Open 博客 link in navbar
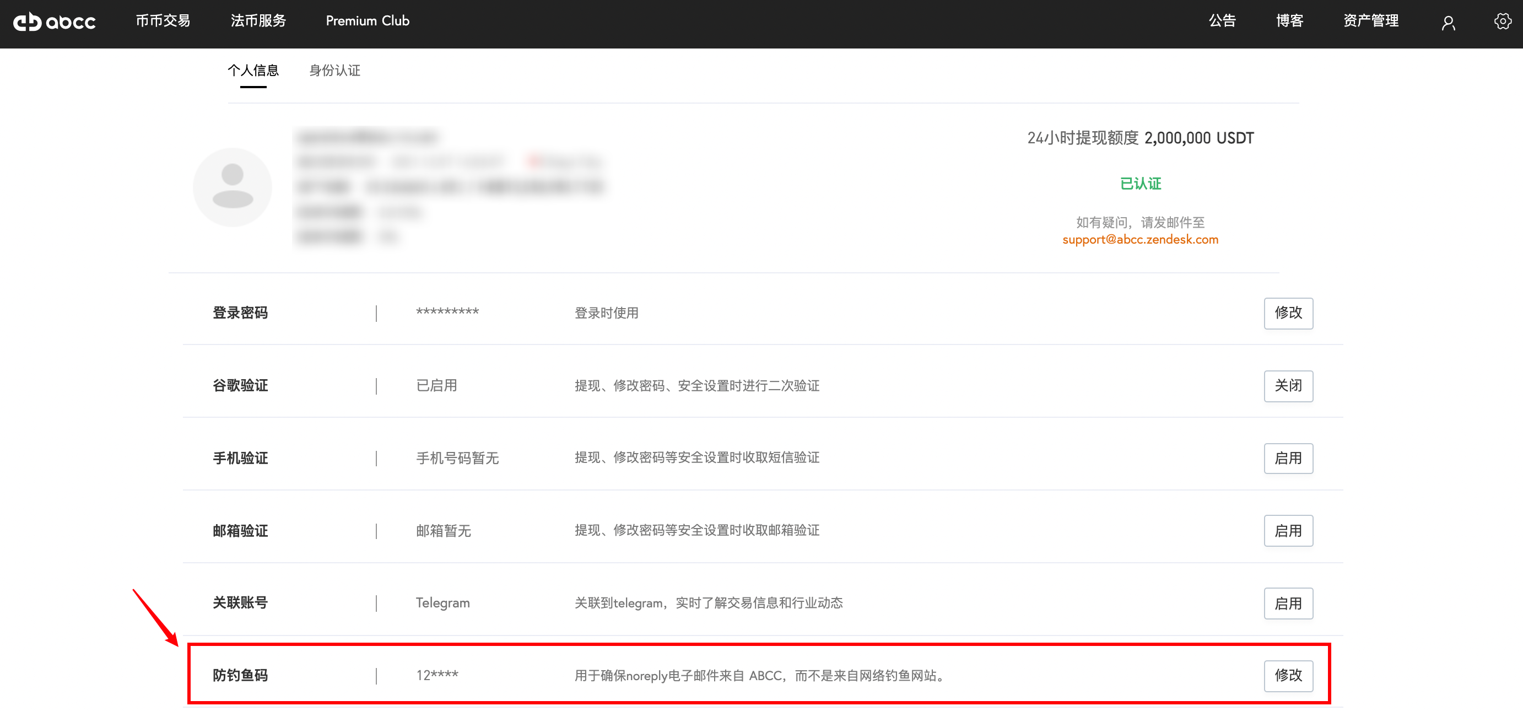This screenshot has height=711, width=1523. click(1289, 21)
